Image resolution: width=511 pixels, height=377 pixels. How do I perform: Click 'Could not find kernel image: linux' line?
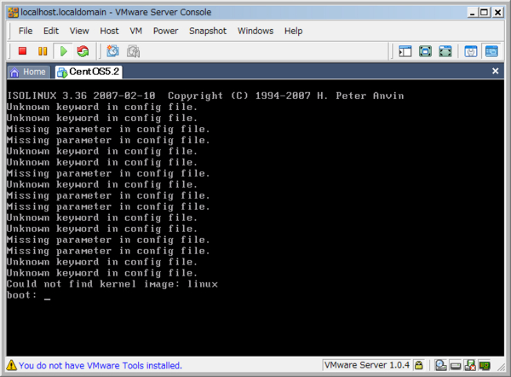pos(112,284)
